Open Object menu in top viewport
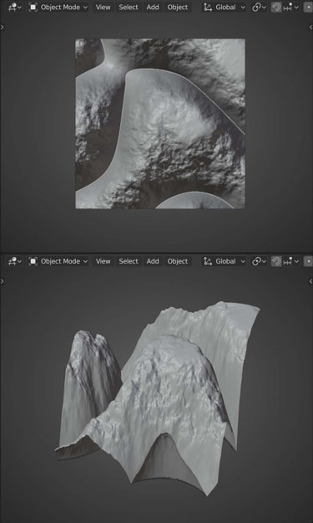The image size is (313, 523). 178,7
